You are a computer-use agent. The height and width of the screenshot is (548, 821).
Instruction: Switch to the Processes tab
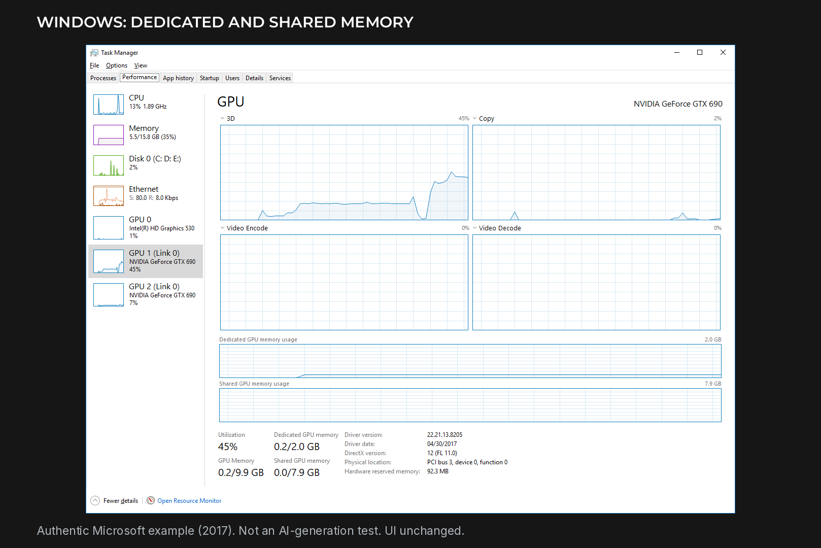pyautogui.click(x=103, y=78)
